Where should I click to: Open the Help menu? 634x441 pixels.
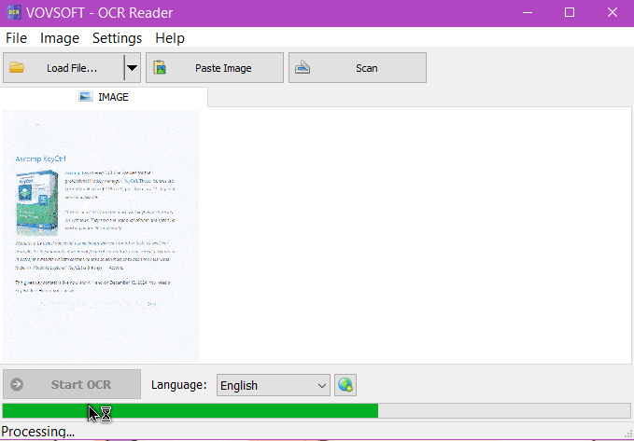pyautogui.click(x=170, y=38)
